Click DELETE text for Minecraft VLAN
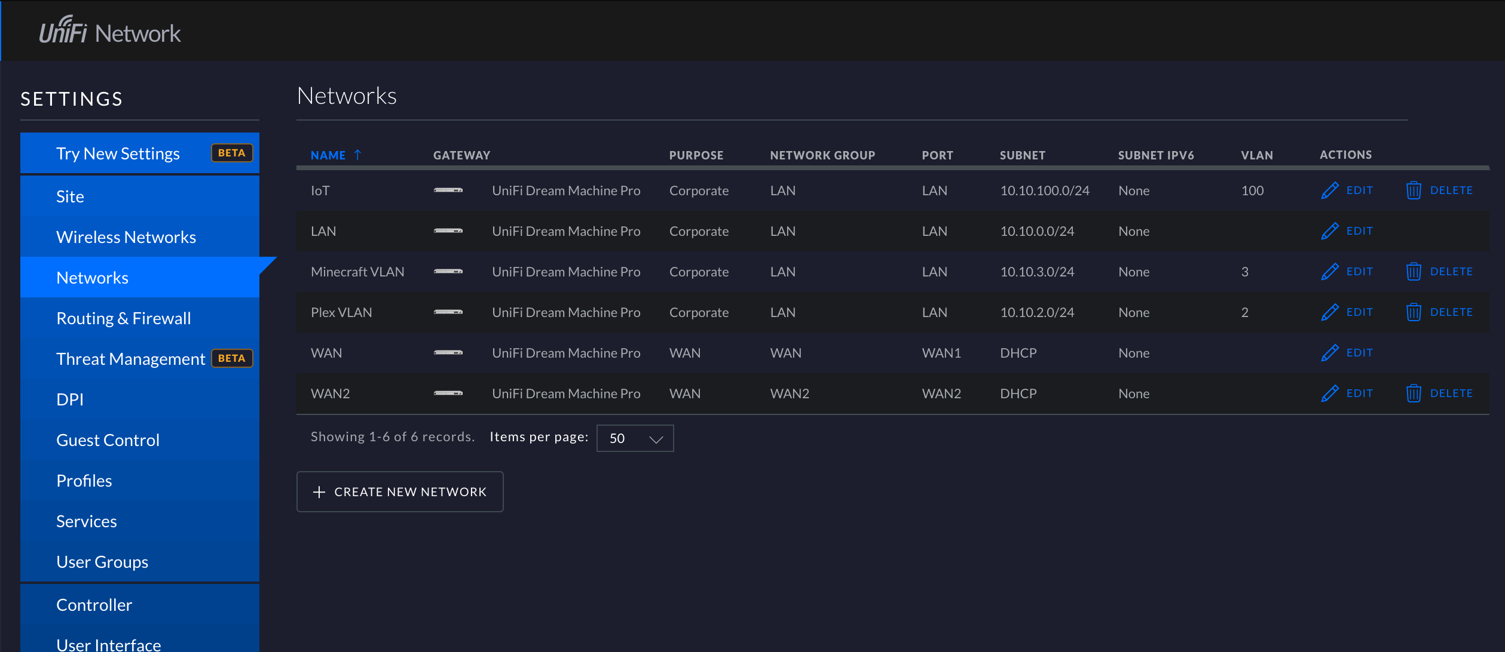1505x652 pixels. click(1451, 272)
